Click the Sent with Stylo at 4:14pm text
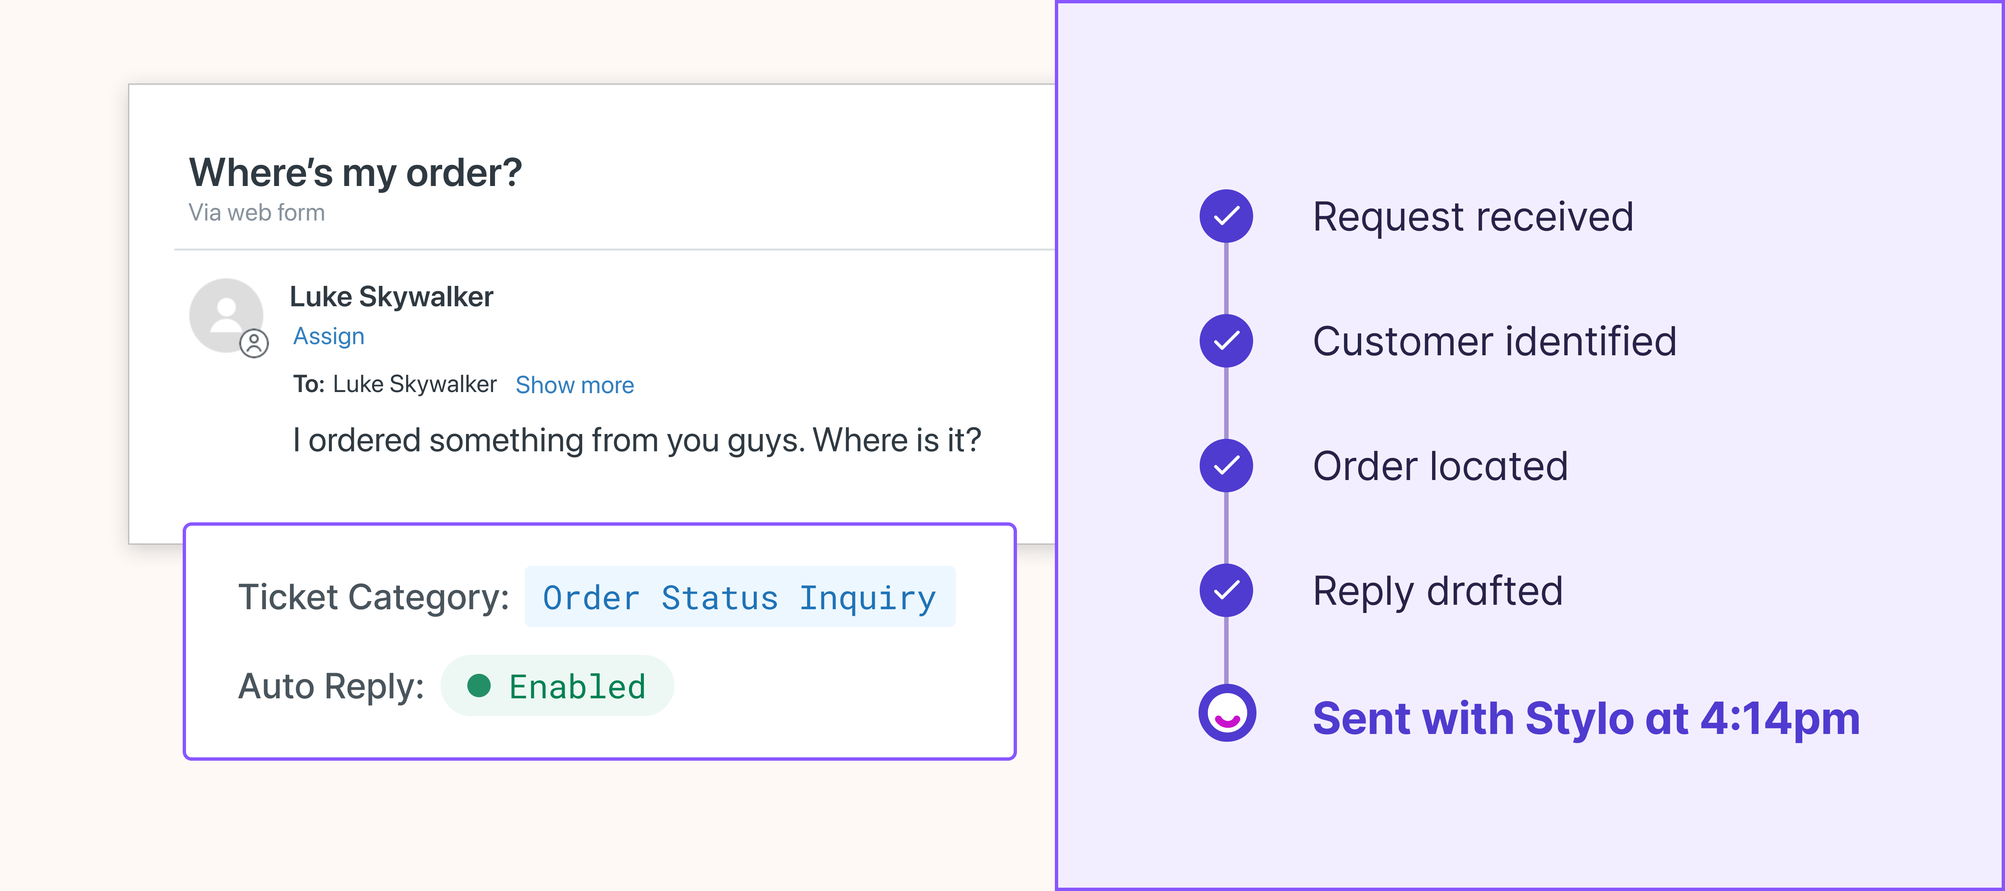 click(x=1585, y=718)
